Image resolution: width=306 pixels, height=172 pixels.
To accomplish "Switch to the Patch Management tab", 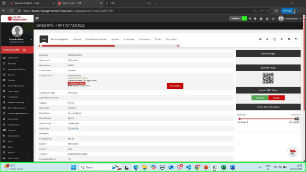I will 60,39.
